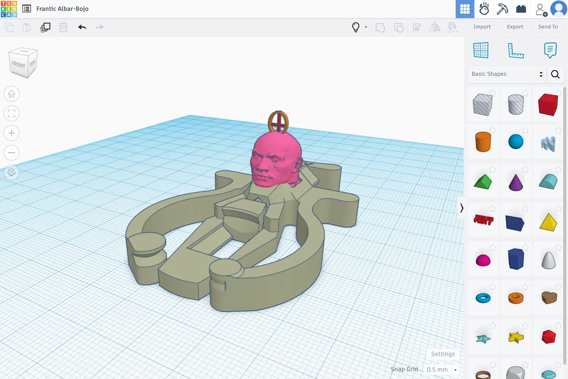Screen dimensions: 568x379
Task: Open the Workplane tool
Action: click(x=481, y=50)
